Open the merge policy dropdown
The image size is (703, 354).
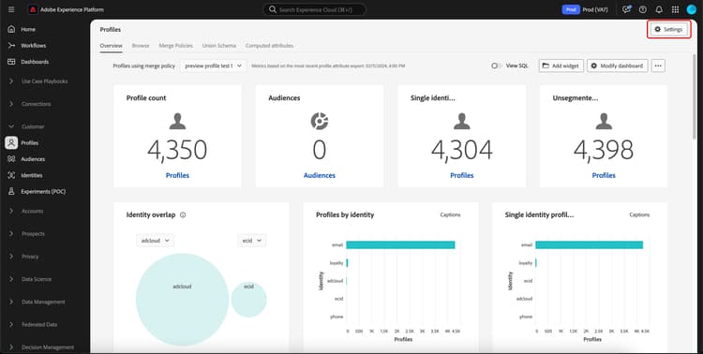(x=214, y=66)
